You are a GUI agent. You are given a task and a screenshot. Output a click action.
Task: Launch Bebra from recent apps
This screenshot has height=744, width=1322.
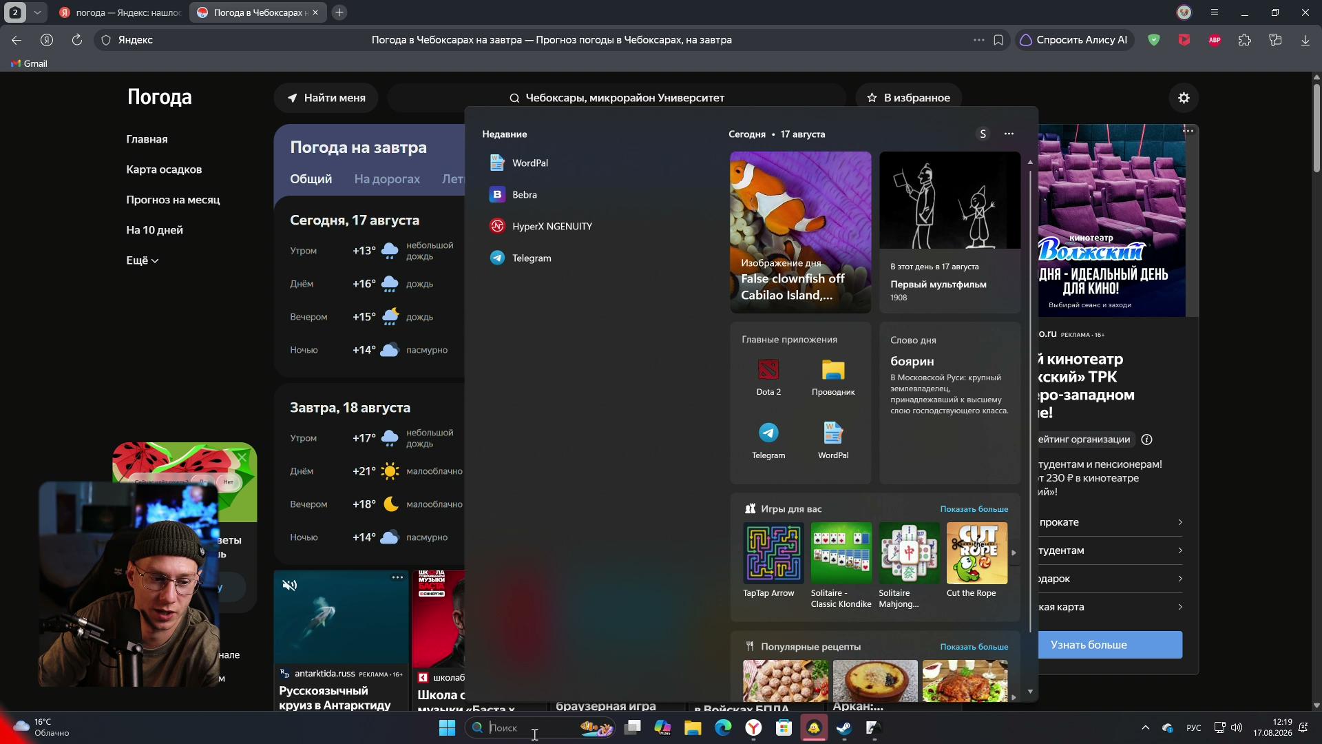click(x=513, y=194)
